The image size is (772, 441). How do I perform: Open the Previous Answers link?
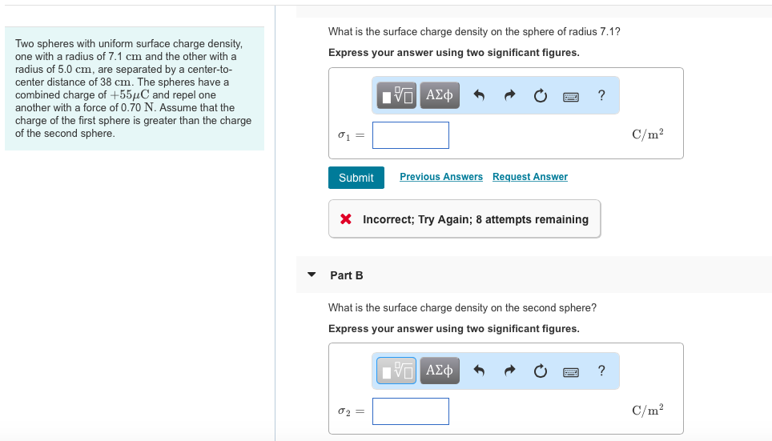click(441, 177)
